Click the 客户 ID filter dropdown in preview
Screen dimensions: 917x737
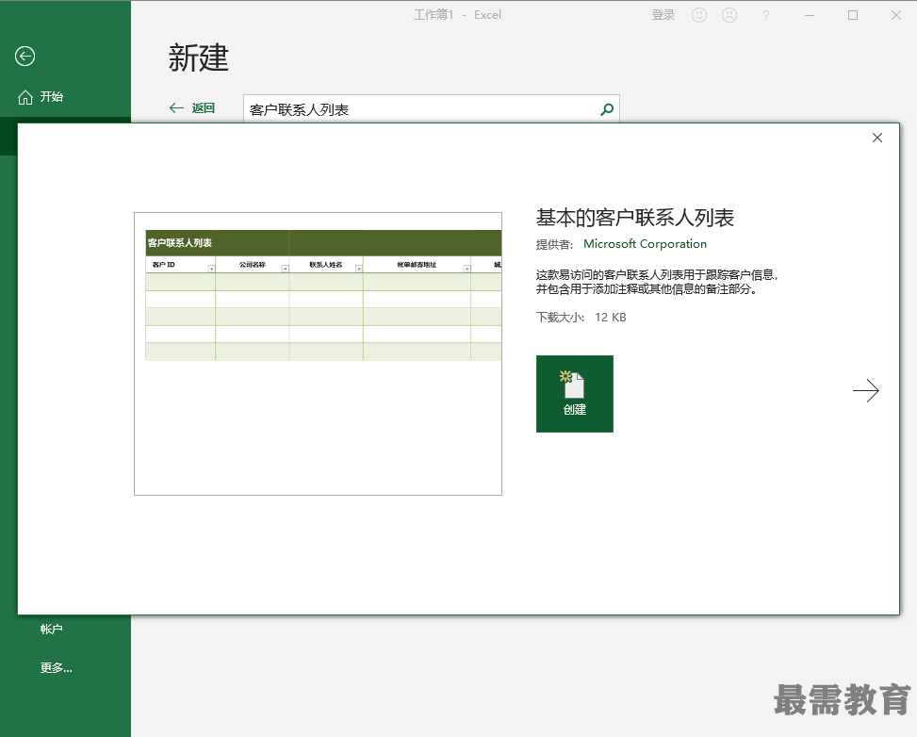tap(211, 269)
